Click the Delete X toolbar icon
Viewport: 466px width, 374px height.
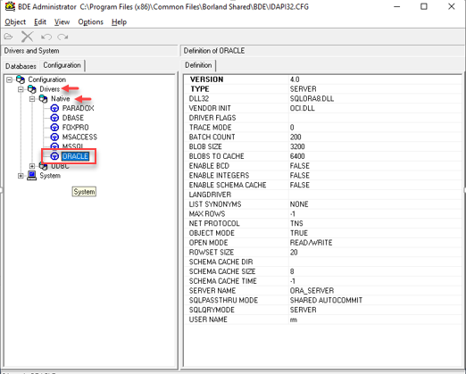pos(27,37)
